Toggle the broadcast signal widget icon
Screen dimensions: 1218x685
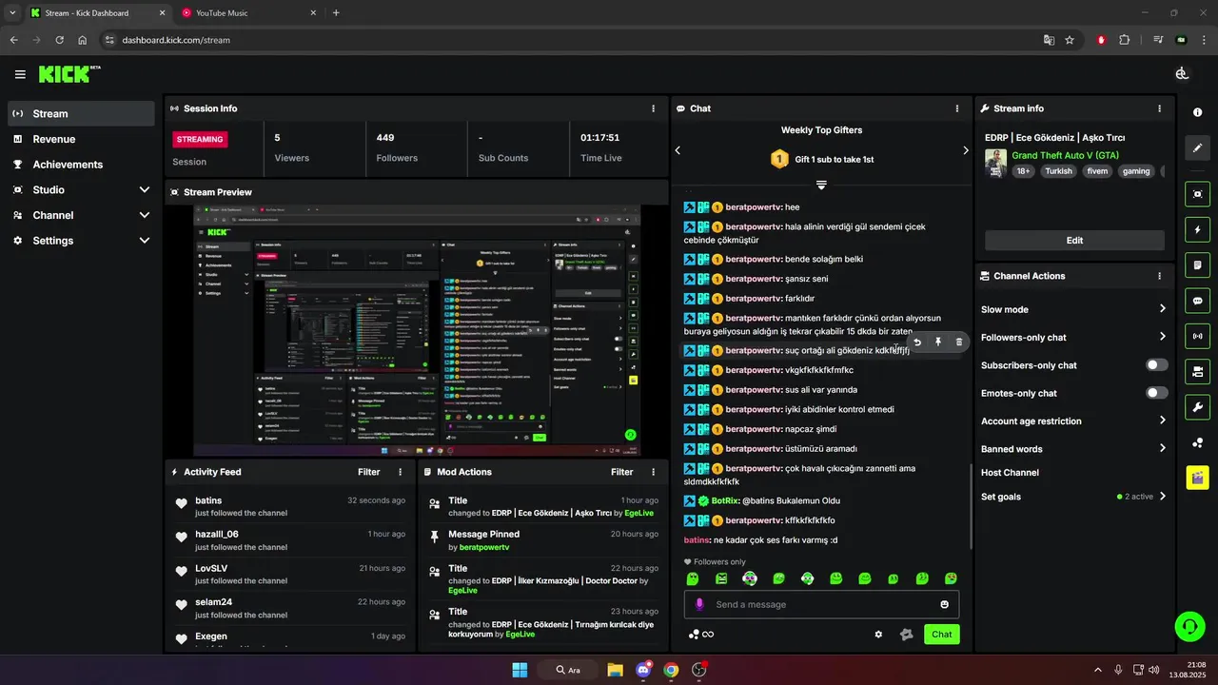click(x=1197, y=335)
